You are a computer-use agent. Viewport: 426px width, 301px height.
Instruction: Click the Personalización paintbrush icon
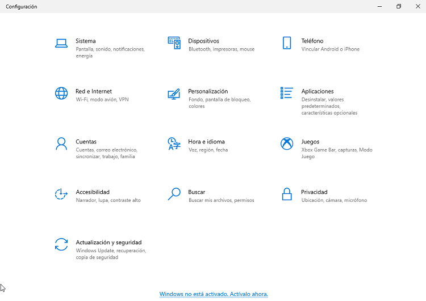point(174,94)
